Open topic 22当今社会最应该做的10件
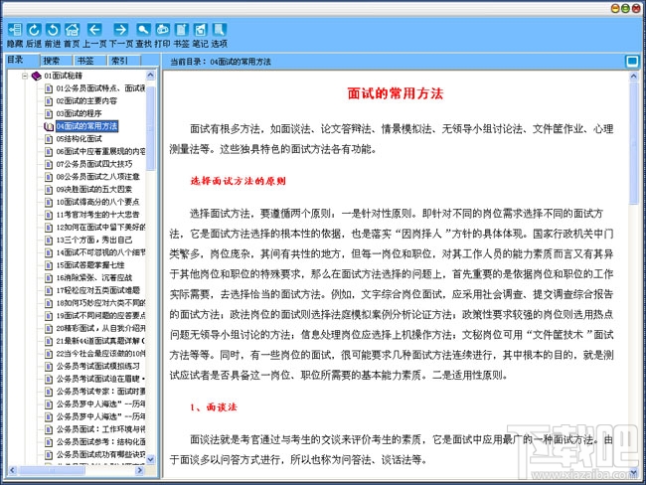The image size is (646, 485). pyautogui.click(x=100, y=354)
